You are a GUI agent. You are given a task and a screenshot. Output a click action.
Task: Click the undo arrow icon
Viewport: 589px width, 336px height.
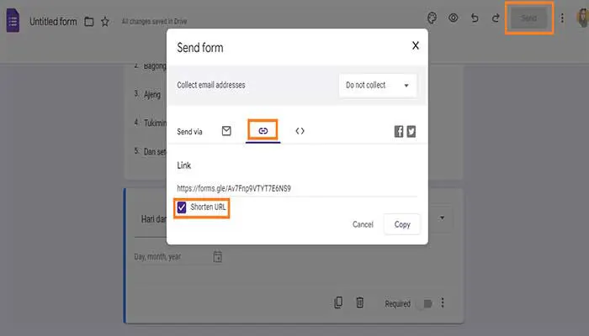click(475, 18)
